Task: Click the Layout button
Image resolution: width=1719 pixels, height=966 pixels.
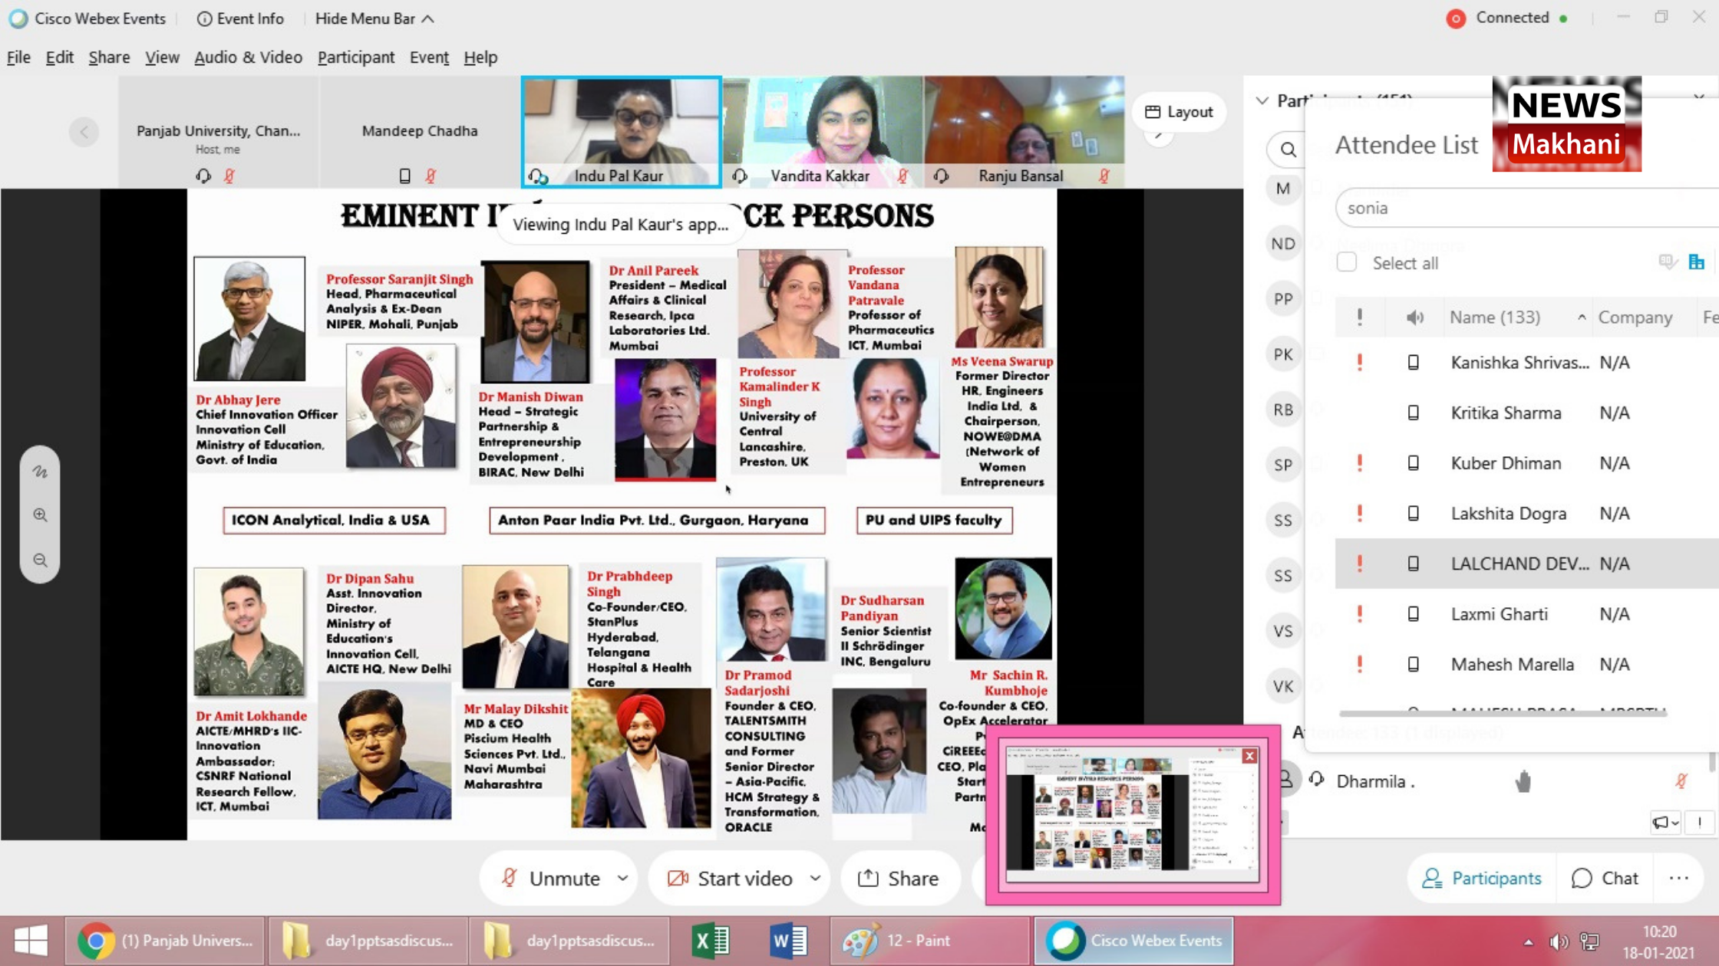Action: click(x=1179, y=112)
